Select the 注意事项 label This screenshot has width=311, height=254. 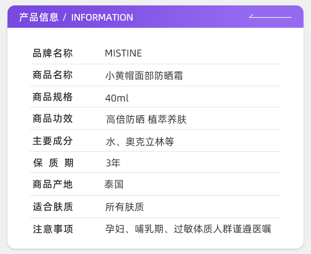(53, 229)
